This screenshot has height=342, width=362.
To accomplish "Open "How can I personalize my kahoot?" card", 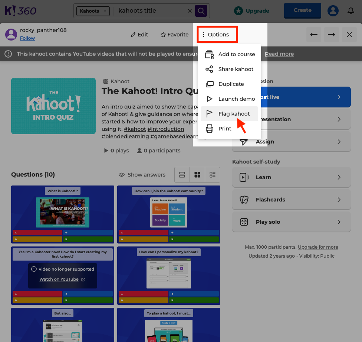I will [169, 275].
